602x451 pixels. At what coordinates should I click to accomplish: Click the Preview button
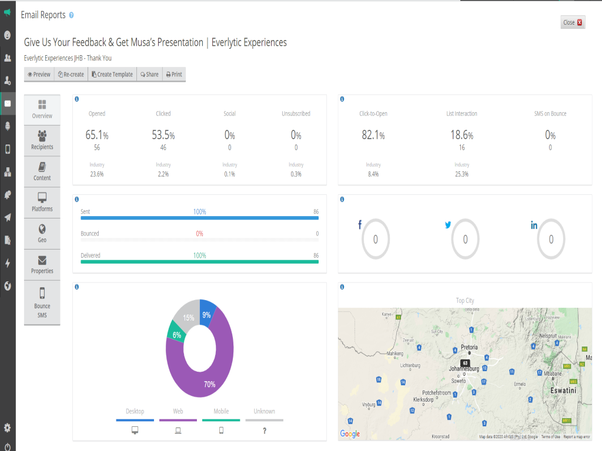(39, 75)
